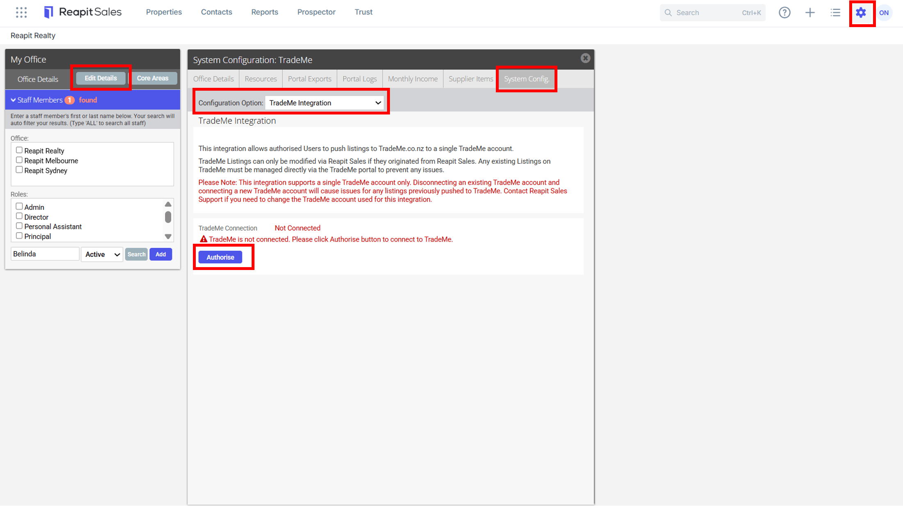Close the System Configuration panel

coord(585,58)
